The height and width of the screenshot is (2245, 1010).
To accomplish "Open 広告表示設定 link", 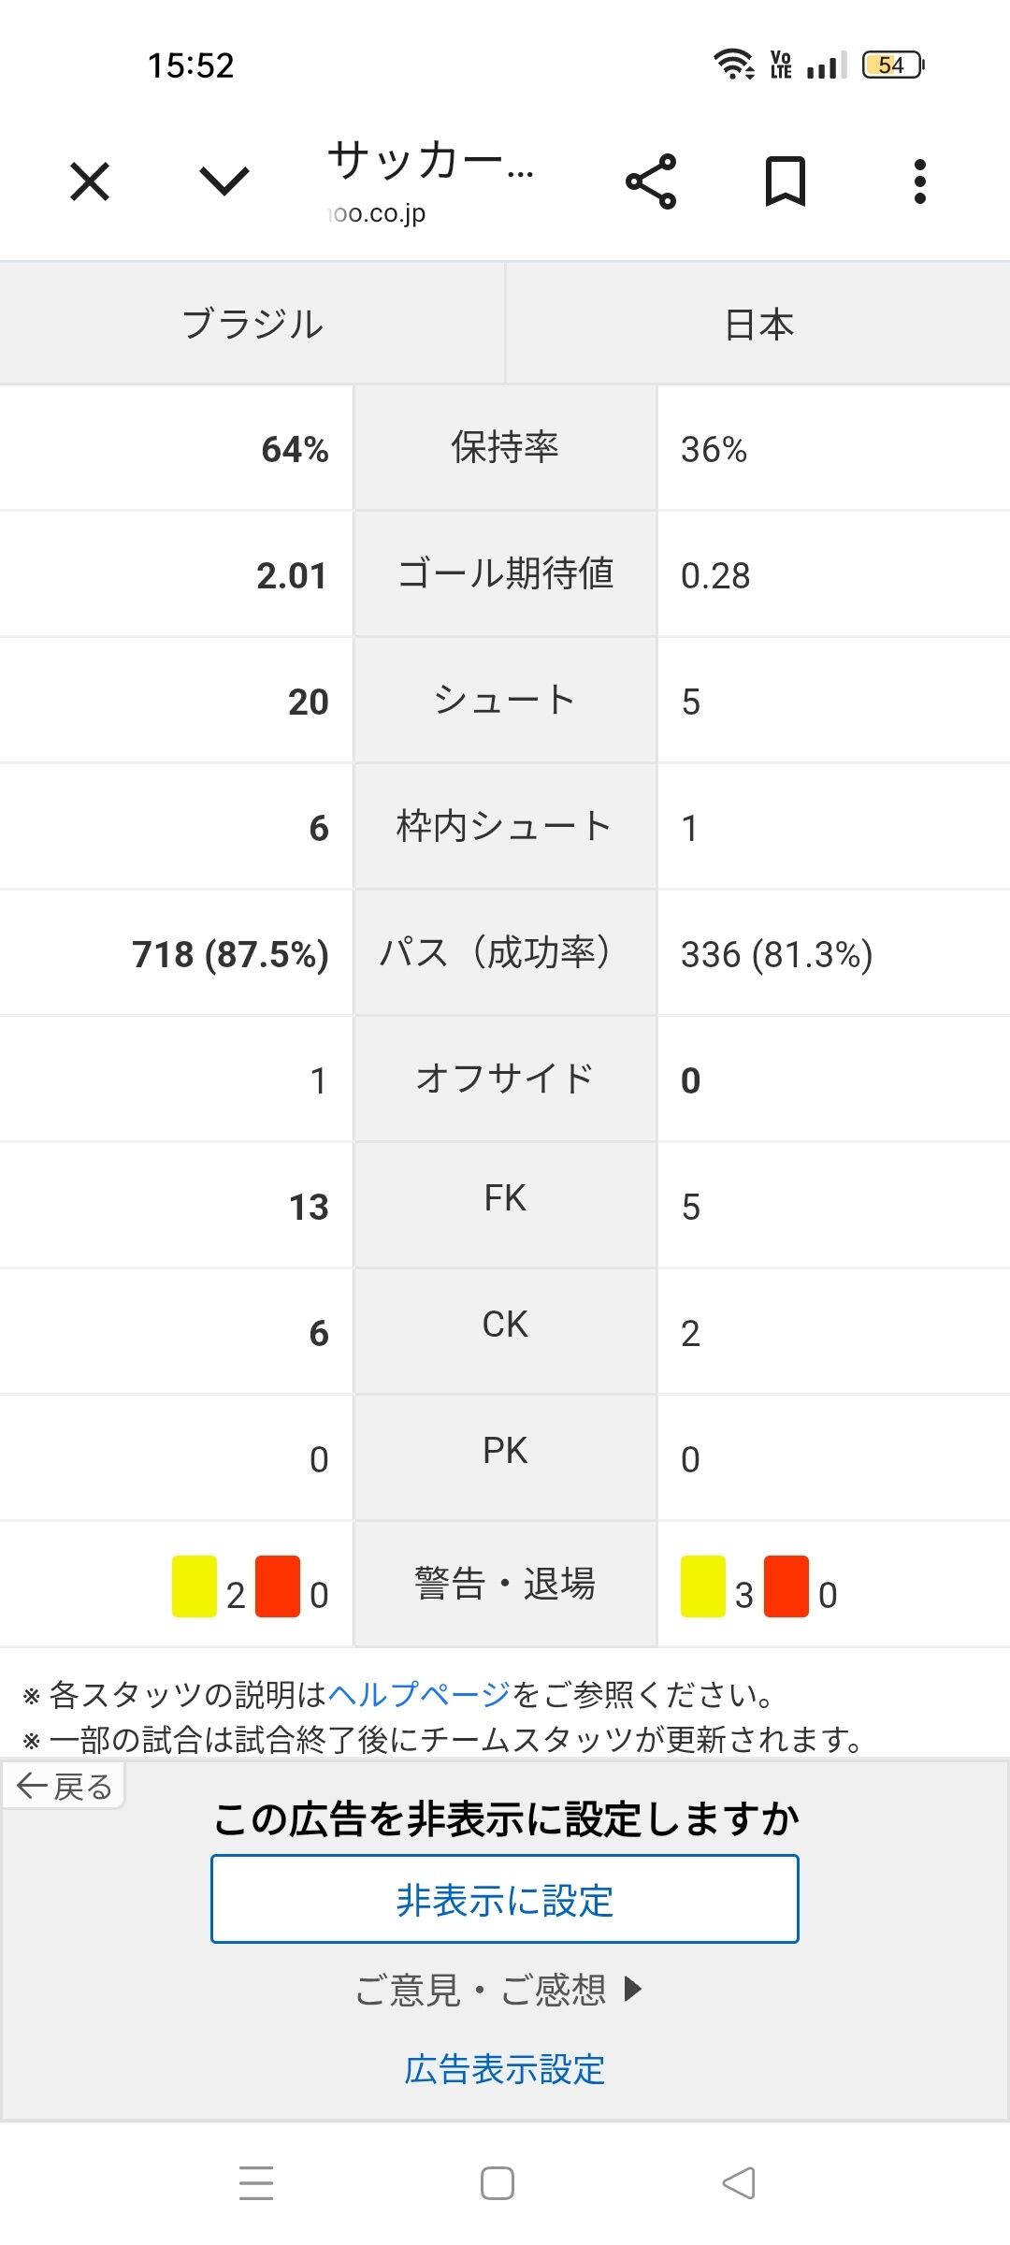I will [x=505, y=2069].
